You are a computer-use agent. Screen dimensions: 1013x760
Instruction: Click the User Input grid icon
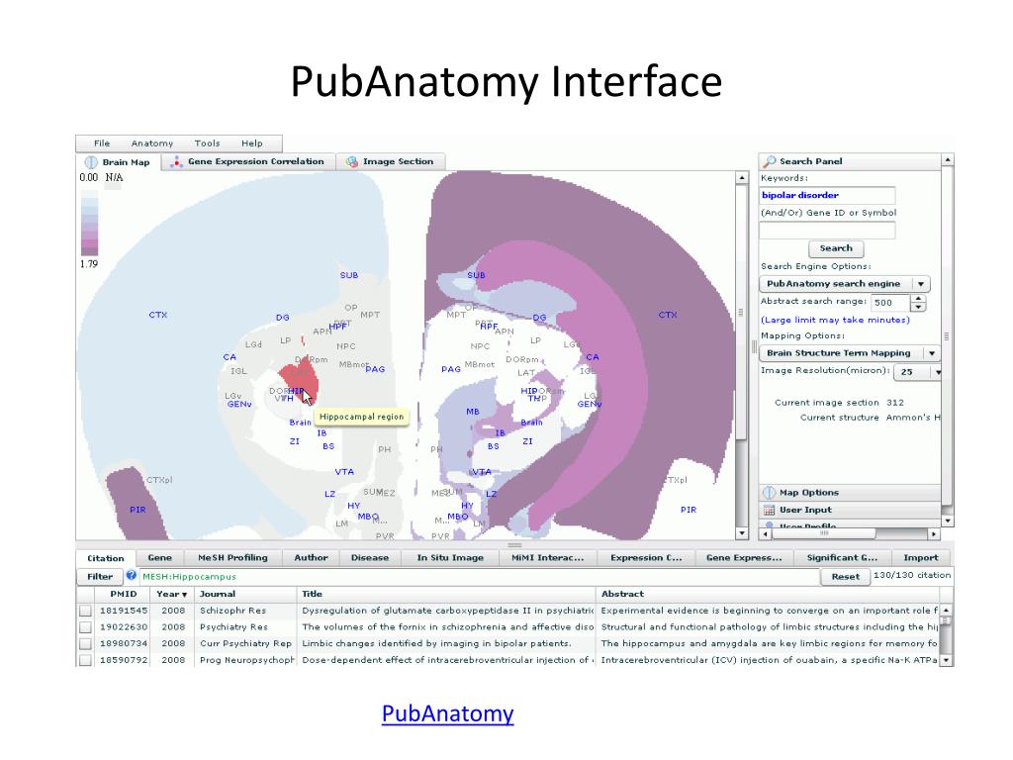click(x=769, y=510)
